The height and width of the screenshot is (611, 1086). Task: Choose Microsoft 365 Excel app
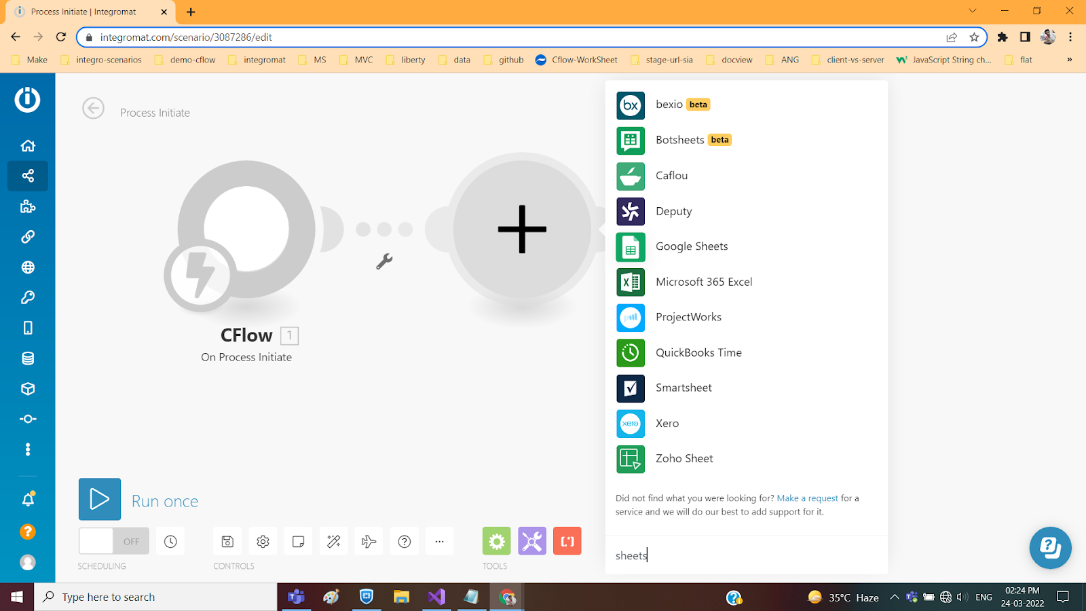tap(746, 282)
